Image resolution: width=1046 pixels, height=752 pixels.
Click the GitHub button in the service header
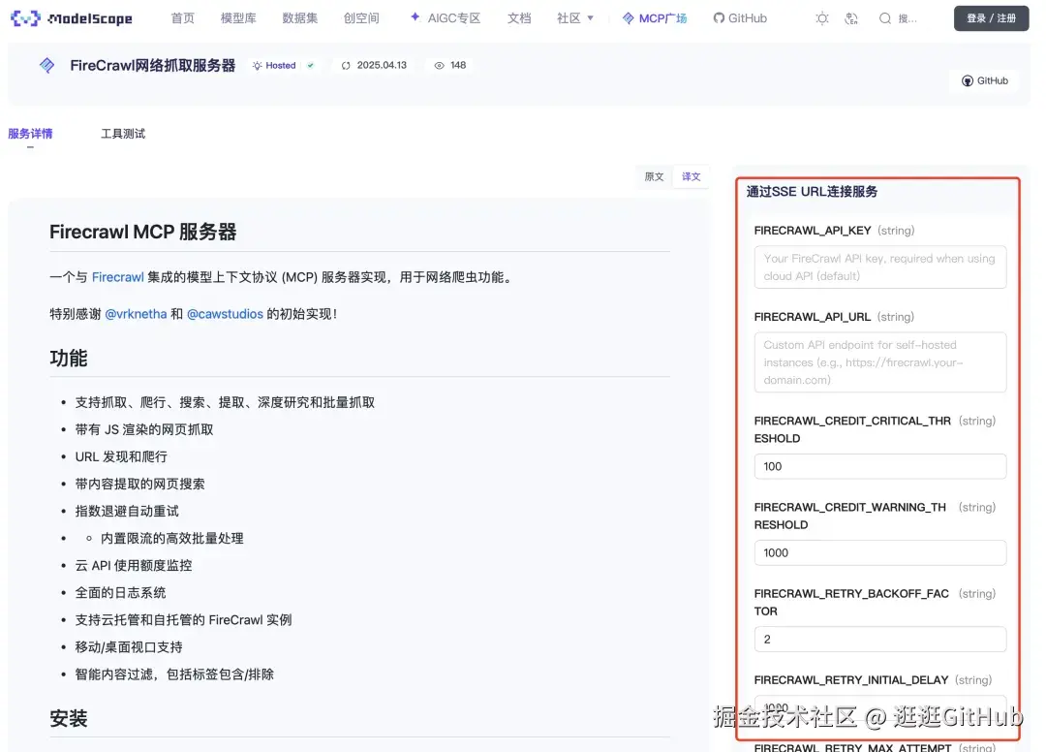pyautogui.click(x=985, y=80)
